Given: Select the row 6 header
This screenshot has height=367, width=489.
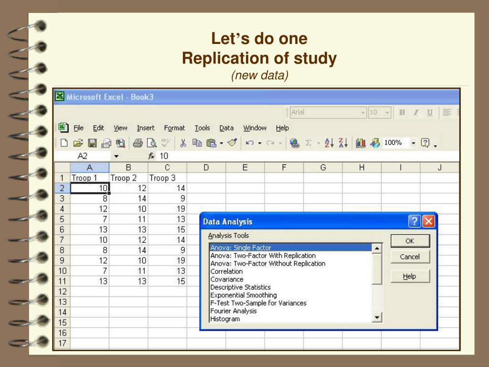Looking at the screenshot, I should point(62,229).
